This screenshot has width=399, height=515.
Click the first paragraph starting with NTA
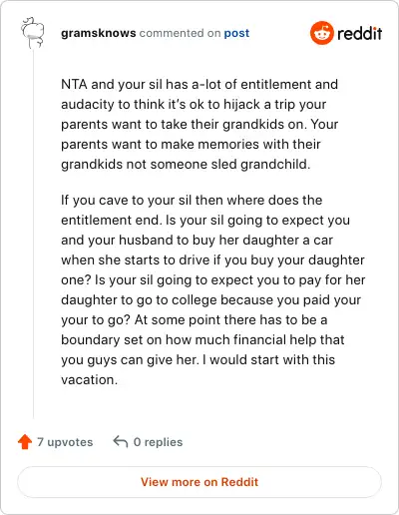[199, 124]
